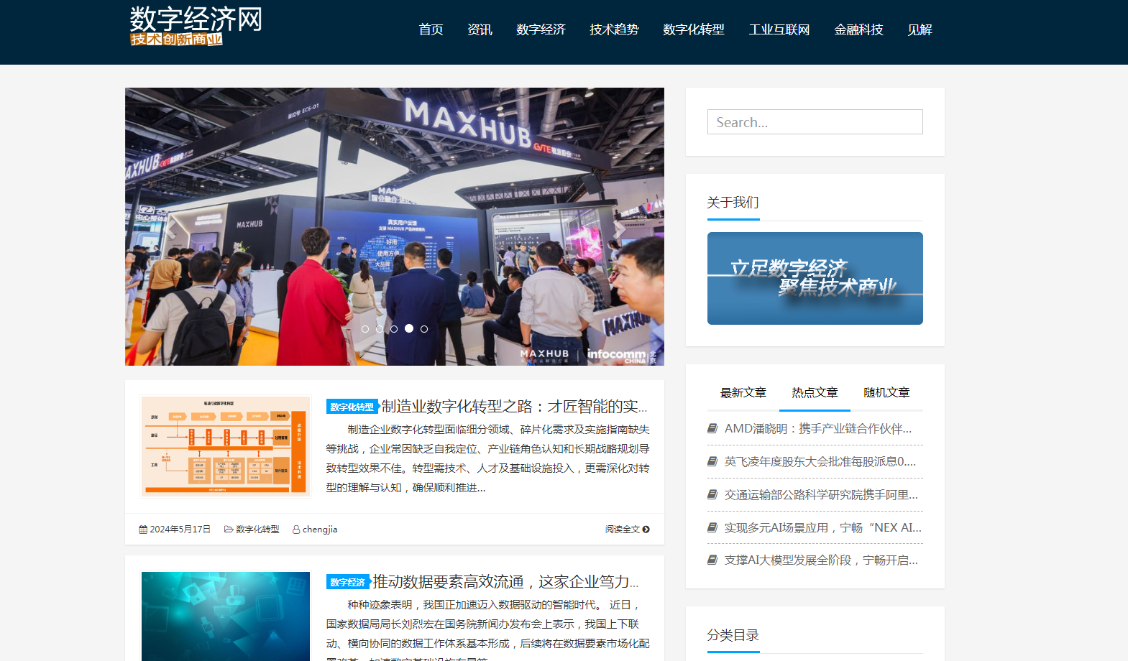Click the 2024年5月17日 date text
This screenshot has width=1128, height=661.
tap(180, 530)
